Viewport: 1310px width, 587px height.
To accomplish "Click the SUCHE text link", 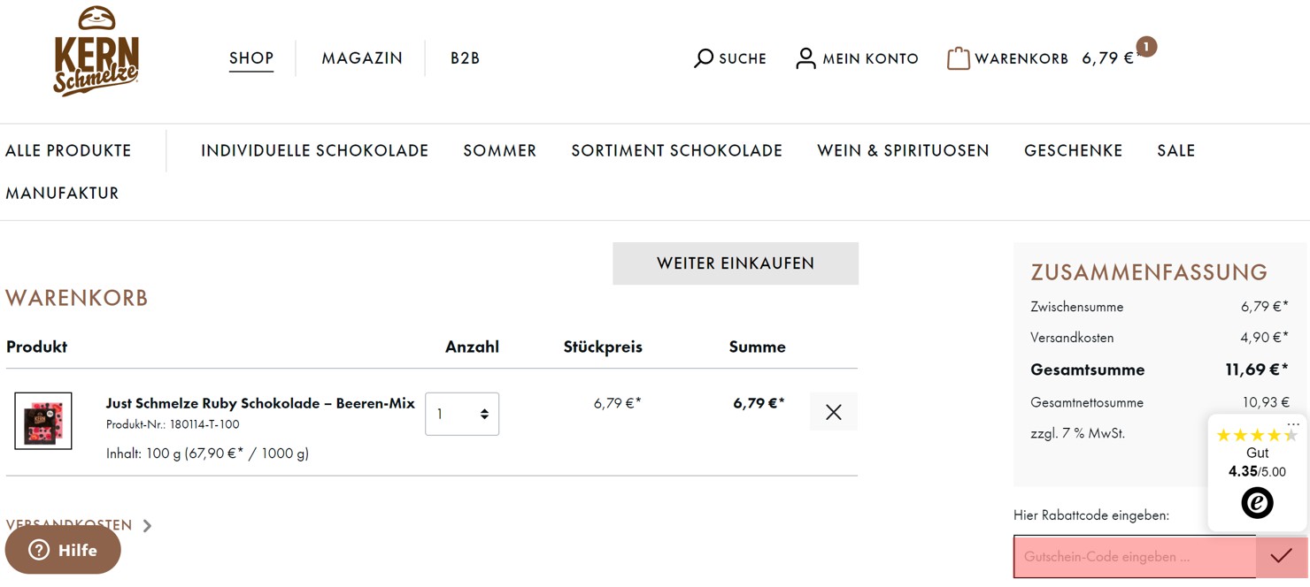I will click(743, 58).
